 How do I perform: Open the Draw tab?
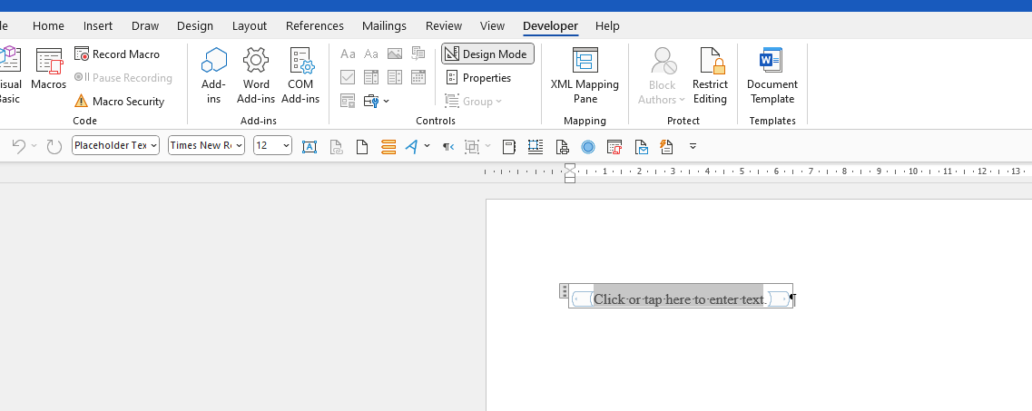[x=145, y=25]
